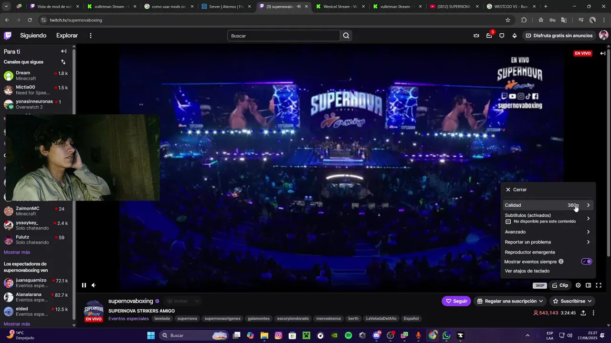Create a Clip of the stream
611x343 pixels.
pos(560,285)
